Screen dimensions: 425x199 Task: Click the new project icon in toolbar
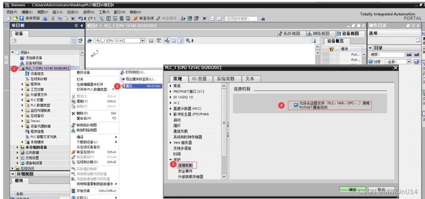(x=9, y=18)
